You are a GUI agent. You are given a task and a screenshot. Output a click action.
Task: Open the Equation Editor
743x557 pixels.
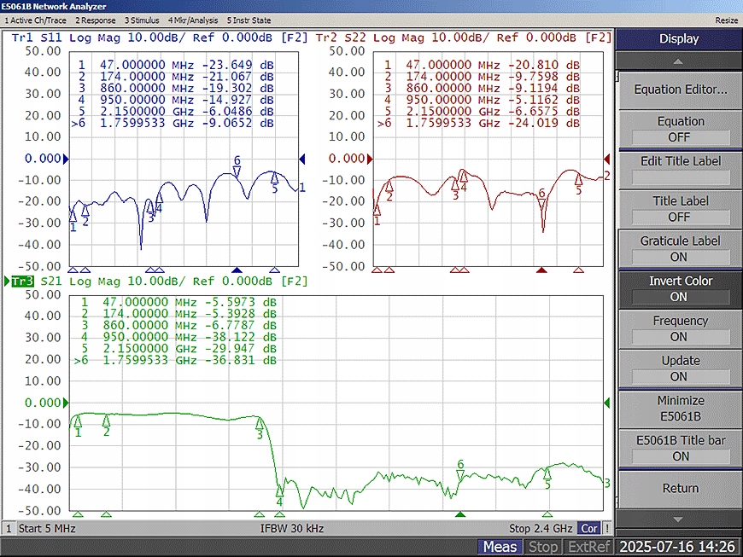pyautogui.click(x=680, y=90)
